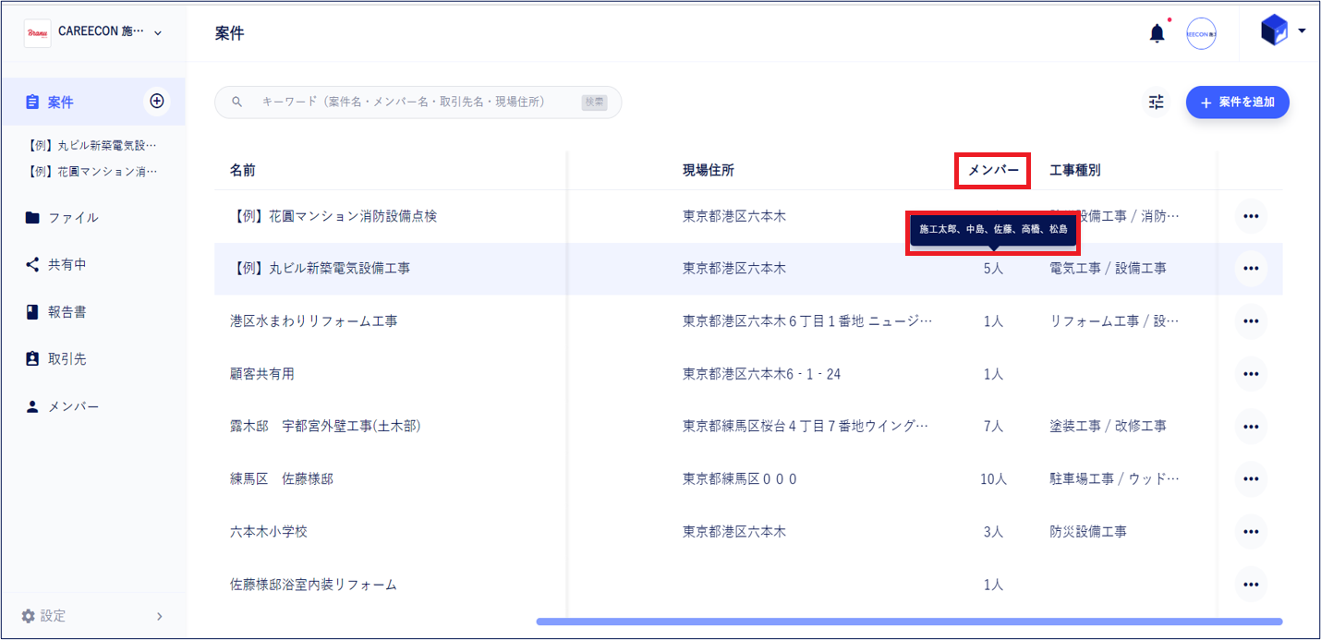1321x640 pixels.
Task: Open 六本木小学校 project
Action: pos(269,532)
